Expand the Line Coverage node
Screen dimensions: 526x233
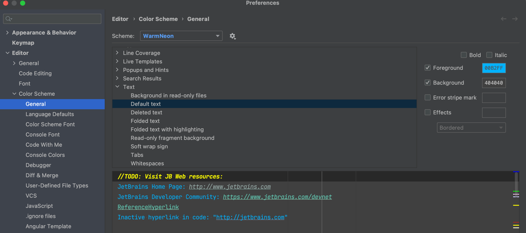117,53
